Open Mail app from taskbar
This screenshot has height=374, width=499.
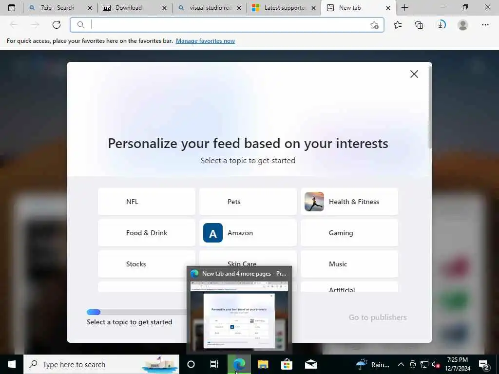coord(310,364)
